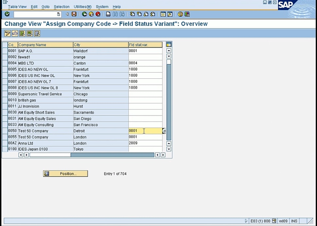Image resolution: width=317 pixels, height=226 pixels.
Task: Open the System menu
Action: click(102, 7)
